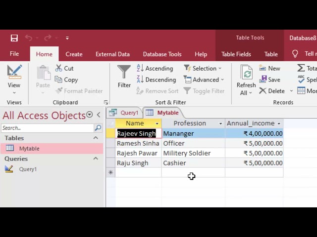The height and width of the screenshot is (237, 317).
Task: Open the Advanced filter dropdown
Action: point(204,79)
